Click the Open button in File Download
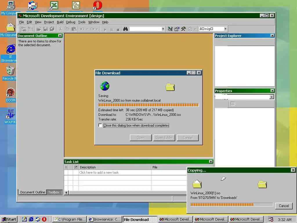The image size is (297, 223). click(x=141, y=138)
